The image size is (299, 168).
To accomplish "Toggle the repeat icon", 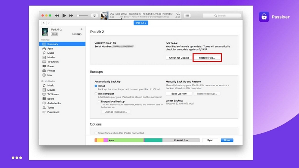I will [178, 14].
